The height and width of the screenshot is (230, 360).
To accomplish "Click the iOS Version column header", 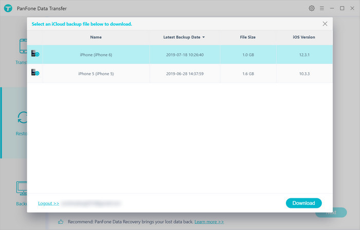I will pos(304,37).
